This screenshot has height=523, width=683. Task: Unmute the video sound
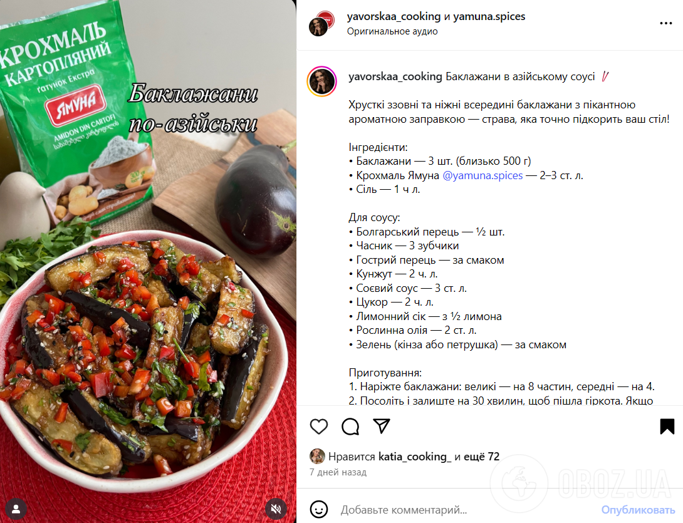coord(276,509)
